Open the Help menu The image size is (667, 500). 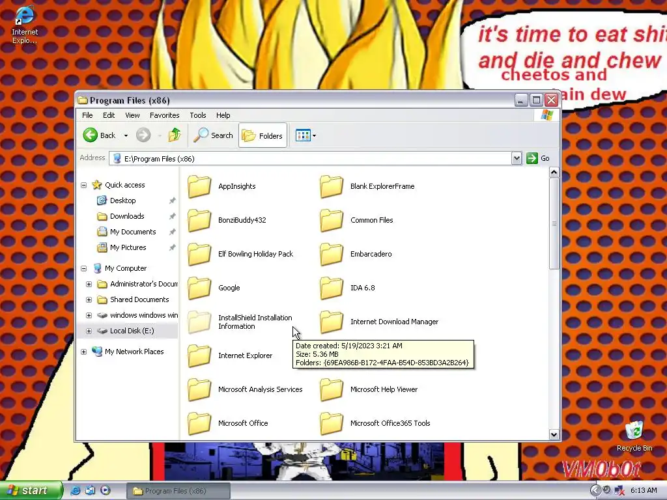pyautogui.click(x=223, y=115)
